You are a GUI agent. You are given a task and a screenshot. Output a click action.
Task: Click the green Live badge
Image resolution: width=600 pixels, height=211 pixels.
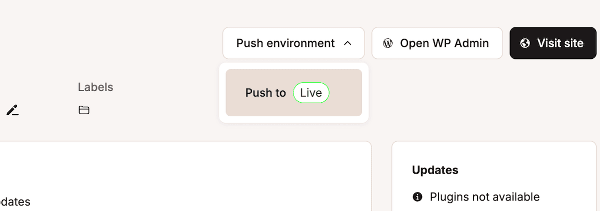click(311, 93)
